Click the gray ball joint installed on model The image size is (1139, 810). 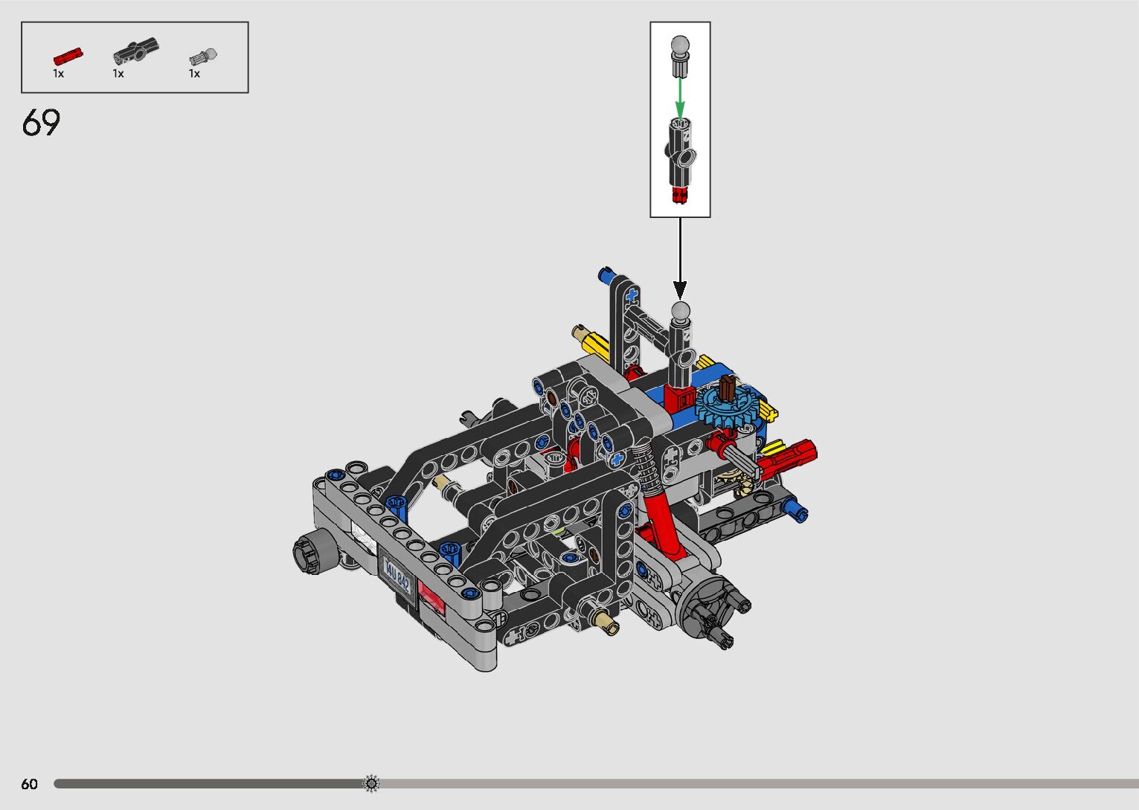coord(681,310)
